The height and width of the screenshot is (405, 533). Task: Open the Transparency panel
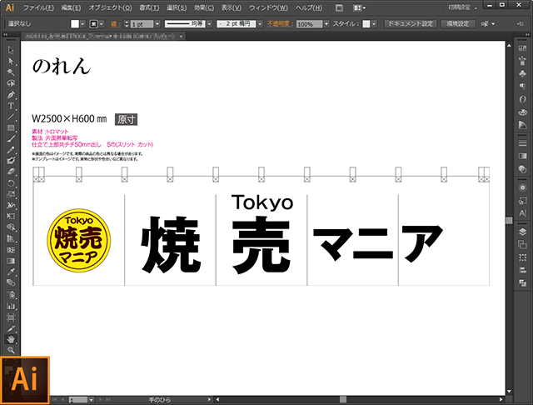click(522, 168)
